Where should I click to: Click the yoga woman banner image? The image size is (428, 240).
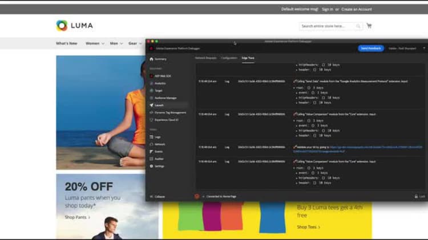pyautogui.click(x=100, y=112)
